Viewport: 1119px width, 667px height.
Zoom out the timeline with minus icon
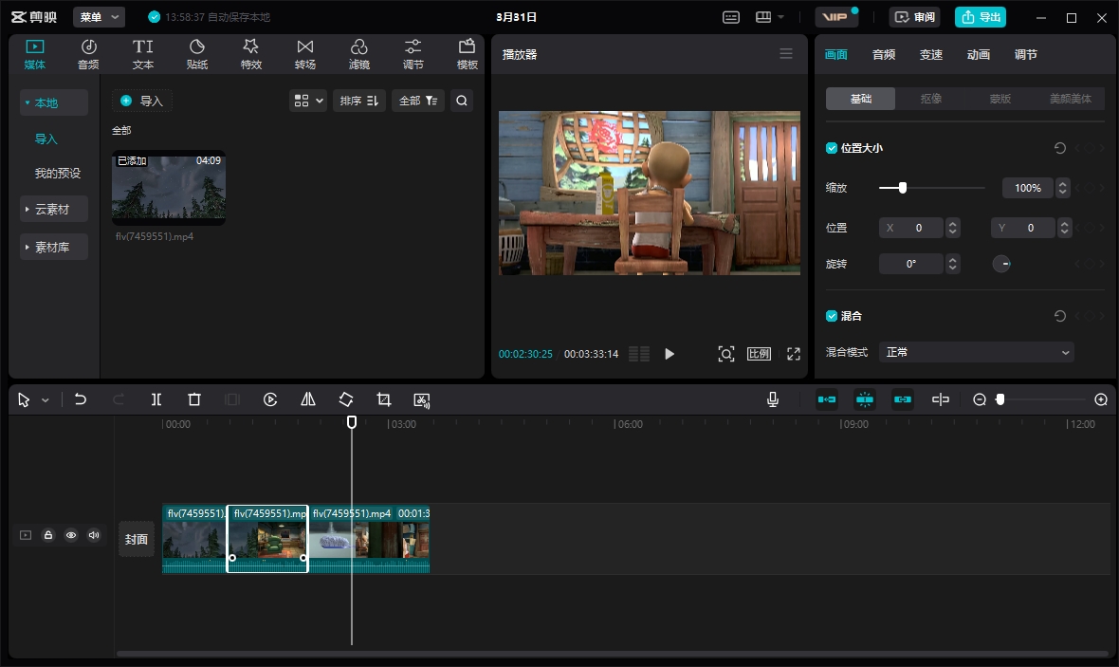980,399
